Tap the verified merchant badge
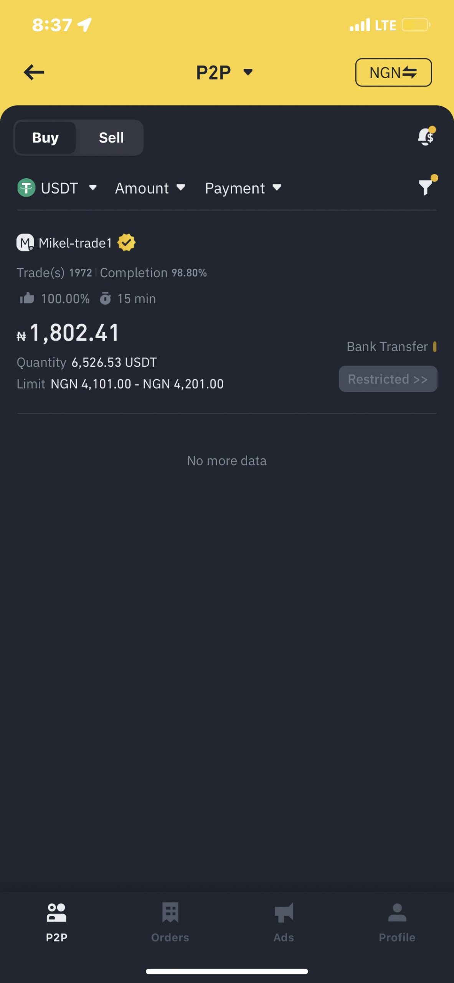This screenshot has height=983, width=454. [x=126, y=243]
